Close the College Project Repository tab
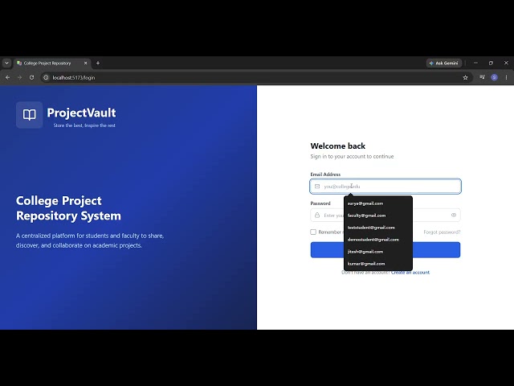 [x=86, y=63]
